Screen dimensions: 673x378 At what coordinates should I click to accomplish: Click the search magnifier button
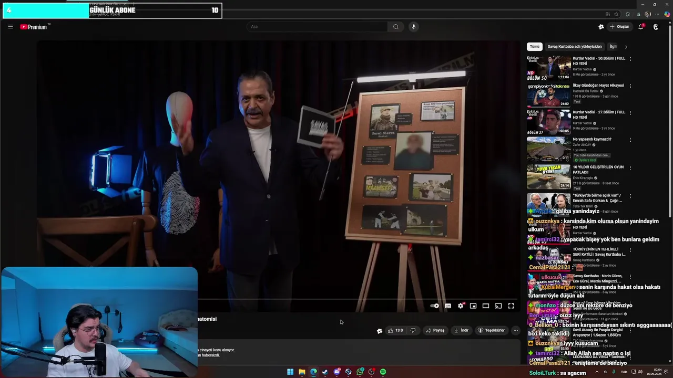(395, 27)
